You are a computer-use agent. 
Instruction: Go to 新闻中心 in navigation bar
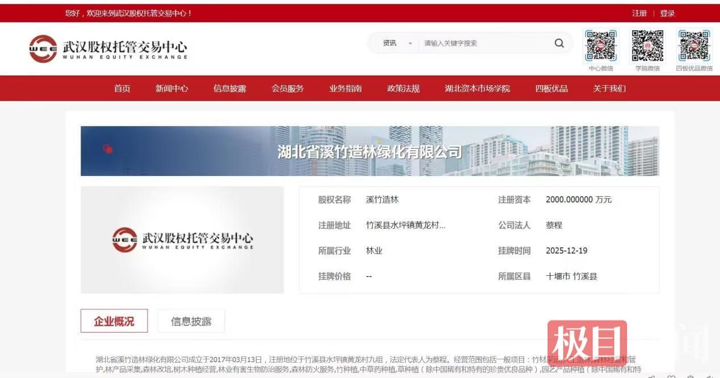coord(172,89)
